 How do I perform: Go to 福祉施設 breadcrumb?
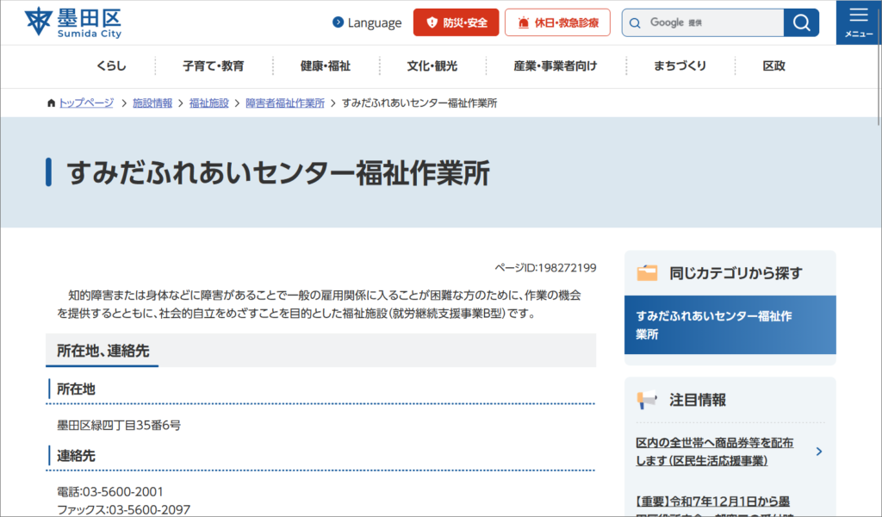[x=209, y=103]
